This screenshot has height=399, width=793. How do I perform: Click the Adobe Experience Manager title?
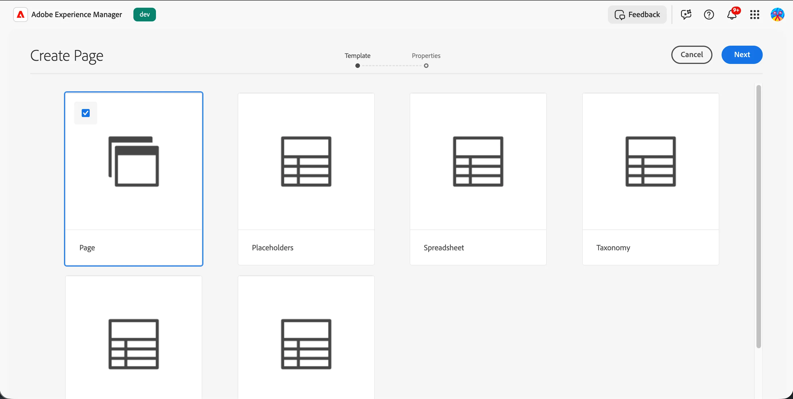(77, 15)
